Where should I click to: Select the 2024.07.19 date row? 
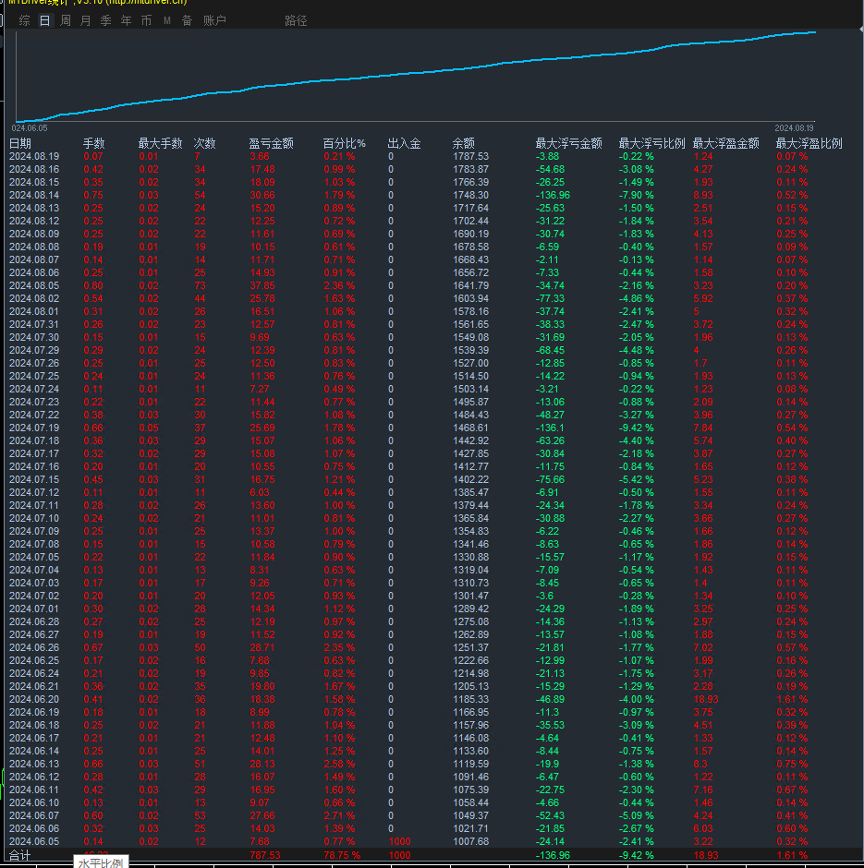coord(34,428)
